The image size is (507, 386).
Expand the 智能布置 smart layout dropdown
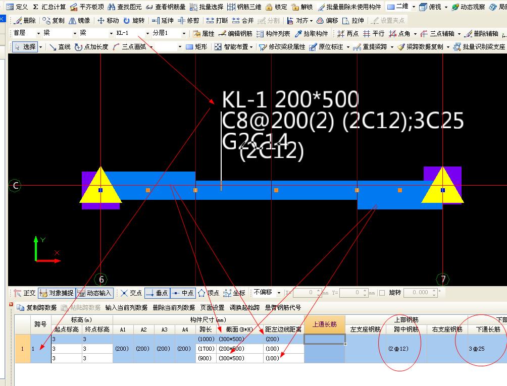tap(251, 47)
